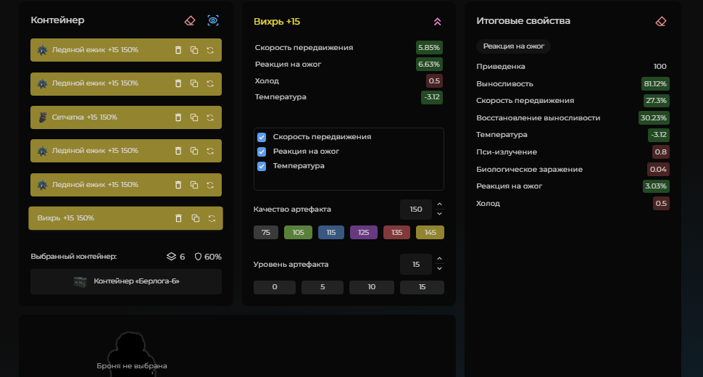
Task: Select the Сетчатка +15 150% row
Action: click(126, 117)
